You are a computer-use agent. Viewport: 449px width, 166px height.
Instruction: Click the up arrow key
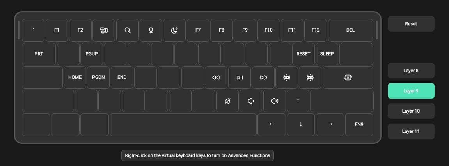pos(298,101)
